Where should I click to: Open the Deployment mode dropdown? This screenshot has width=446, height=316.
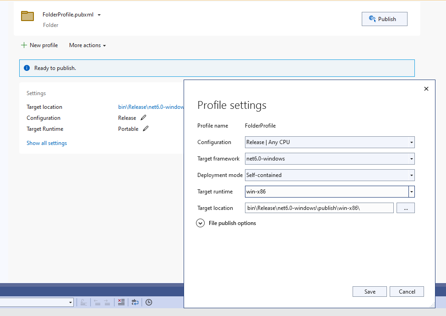click(411, 175)
